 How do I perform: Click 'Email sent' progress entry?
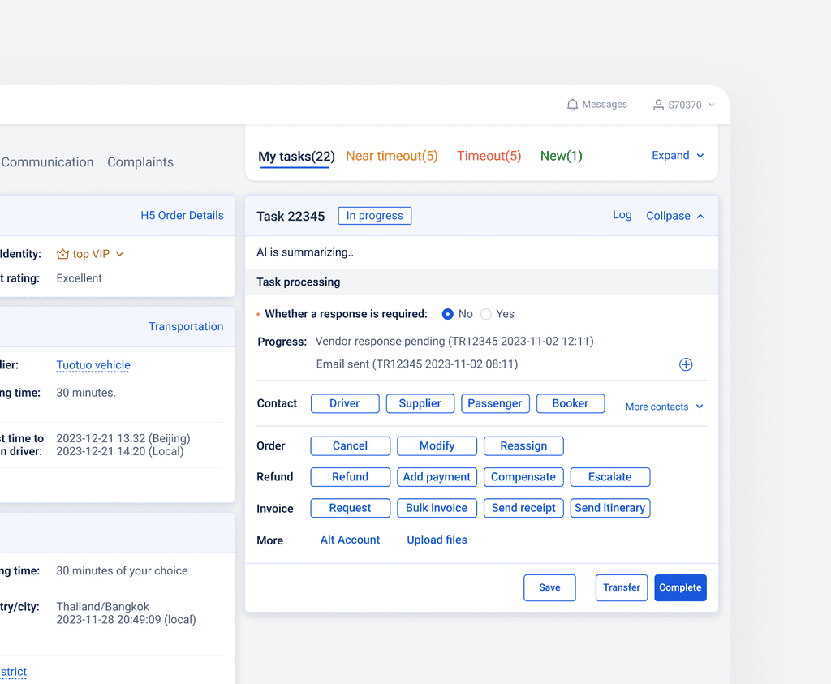pyautogui.click(x=417, y=364)
